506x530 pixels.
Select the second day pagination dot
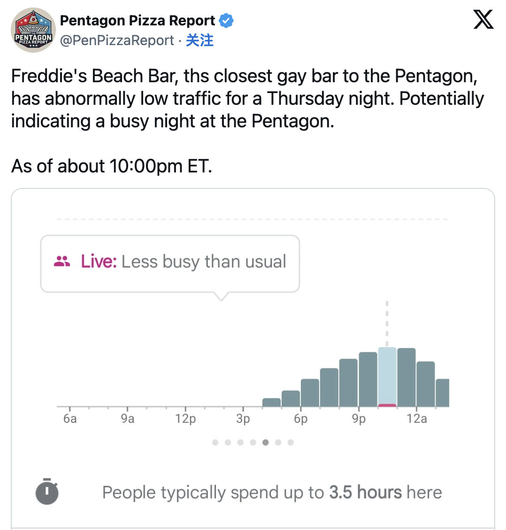click(x=228, y=442)
